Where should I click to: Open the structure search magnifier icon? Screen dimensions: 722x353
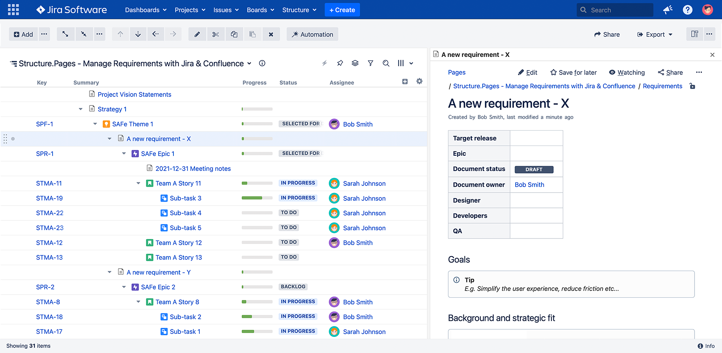386,63
